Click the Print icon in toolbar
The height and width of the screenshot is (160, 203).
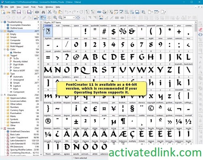click(37, 12)
